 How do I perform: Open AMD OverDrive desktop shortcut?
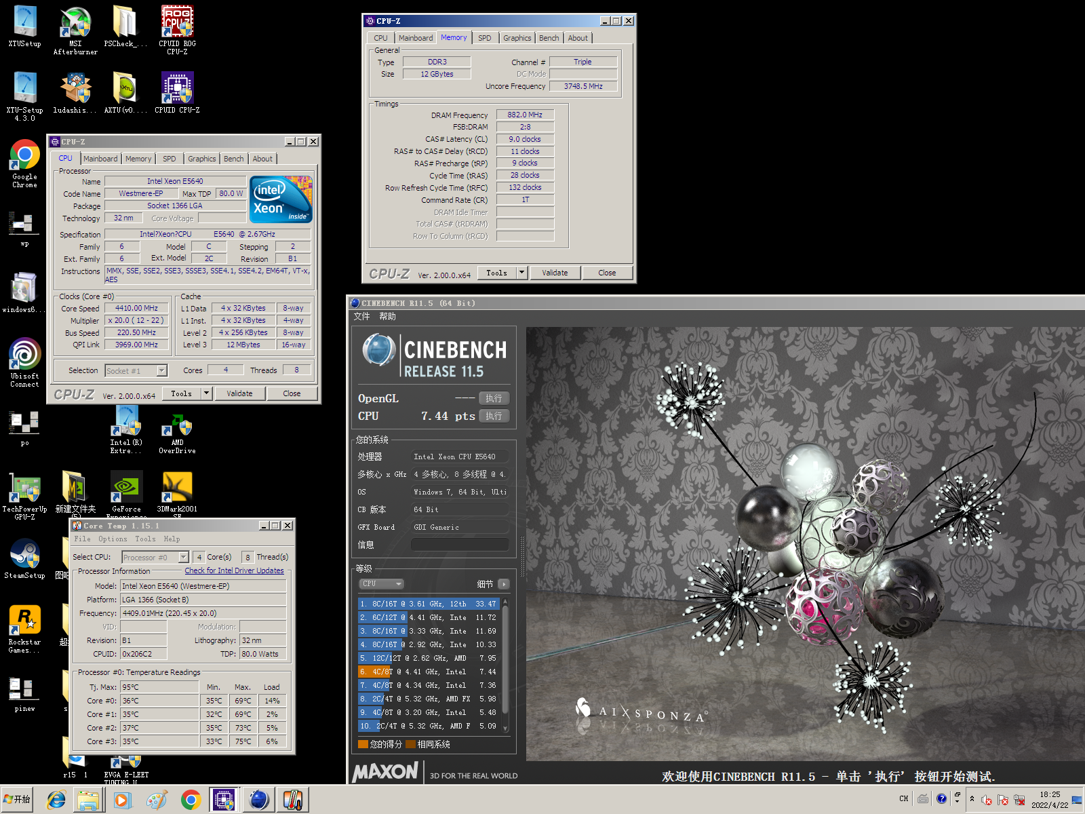[x=177, y=435]
